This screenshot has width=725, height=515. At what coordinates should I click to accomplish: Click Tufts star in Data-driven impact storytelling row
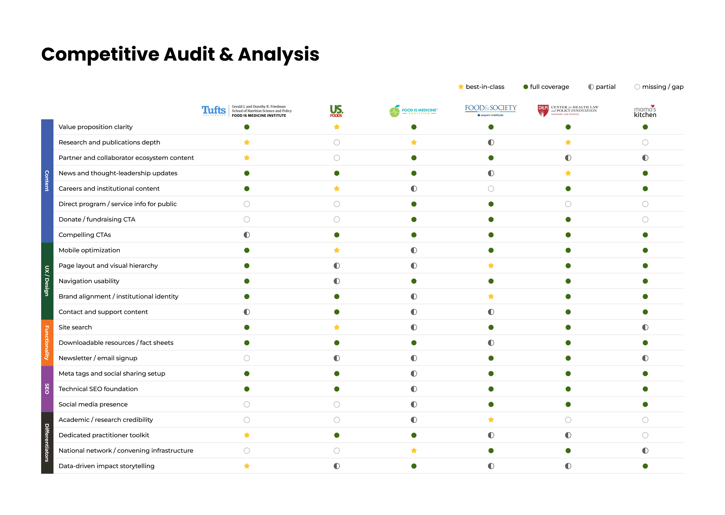coord(247,466)
